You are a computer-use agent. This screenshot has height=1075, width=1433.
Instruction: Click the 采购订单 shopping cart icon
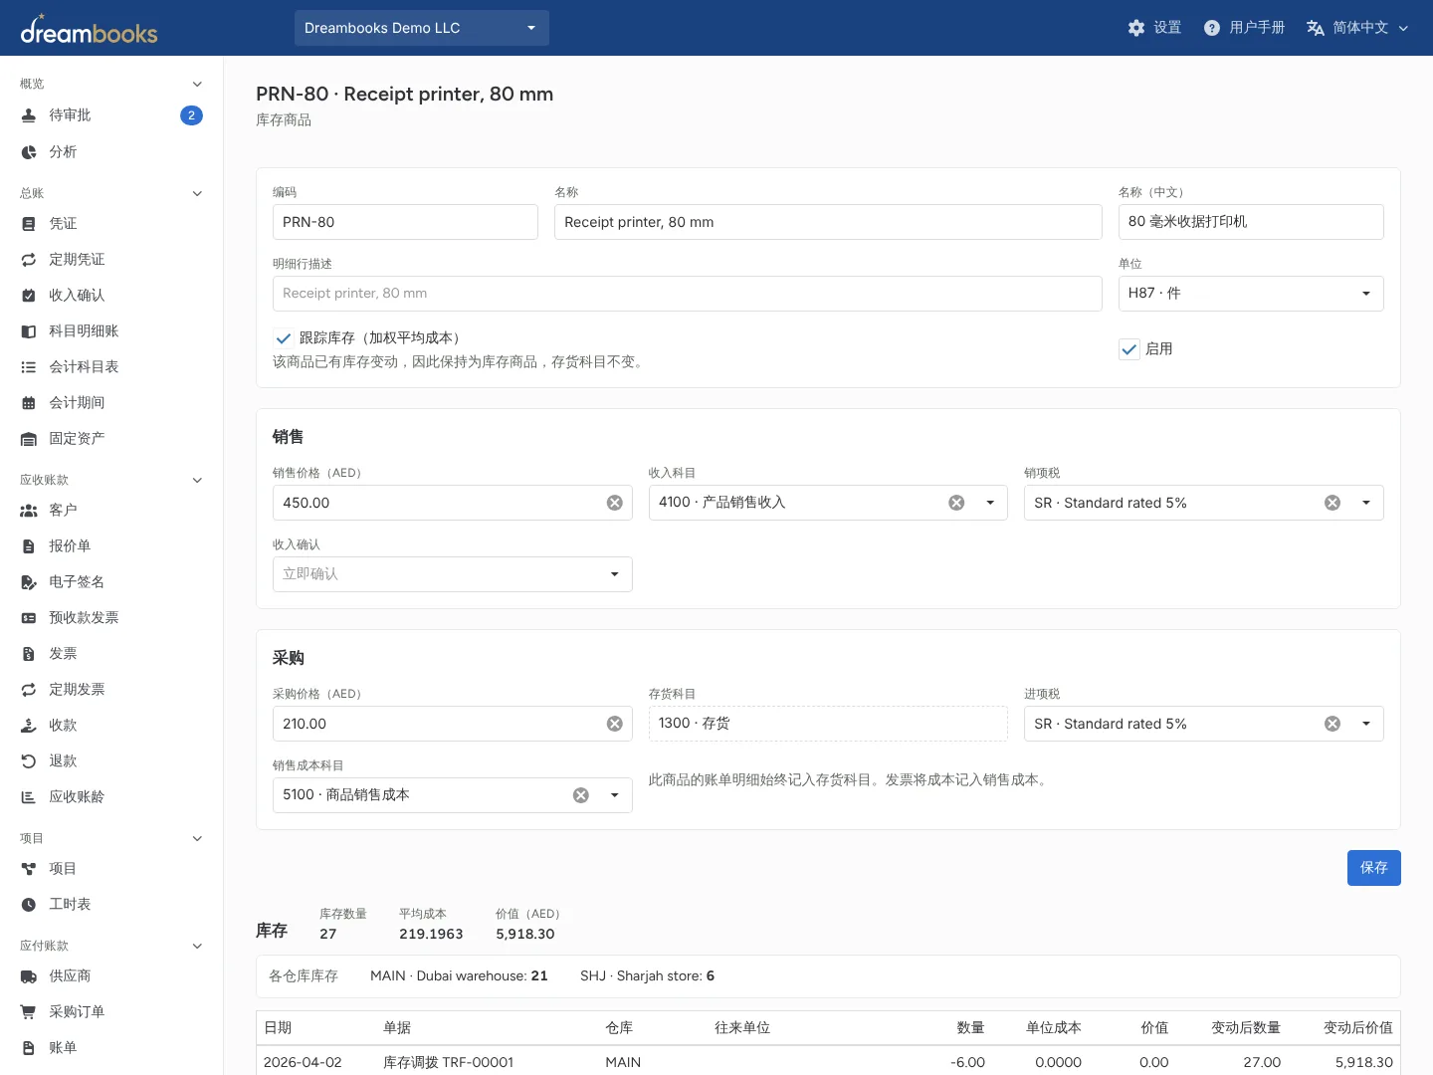(x=29, y=1012)
